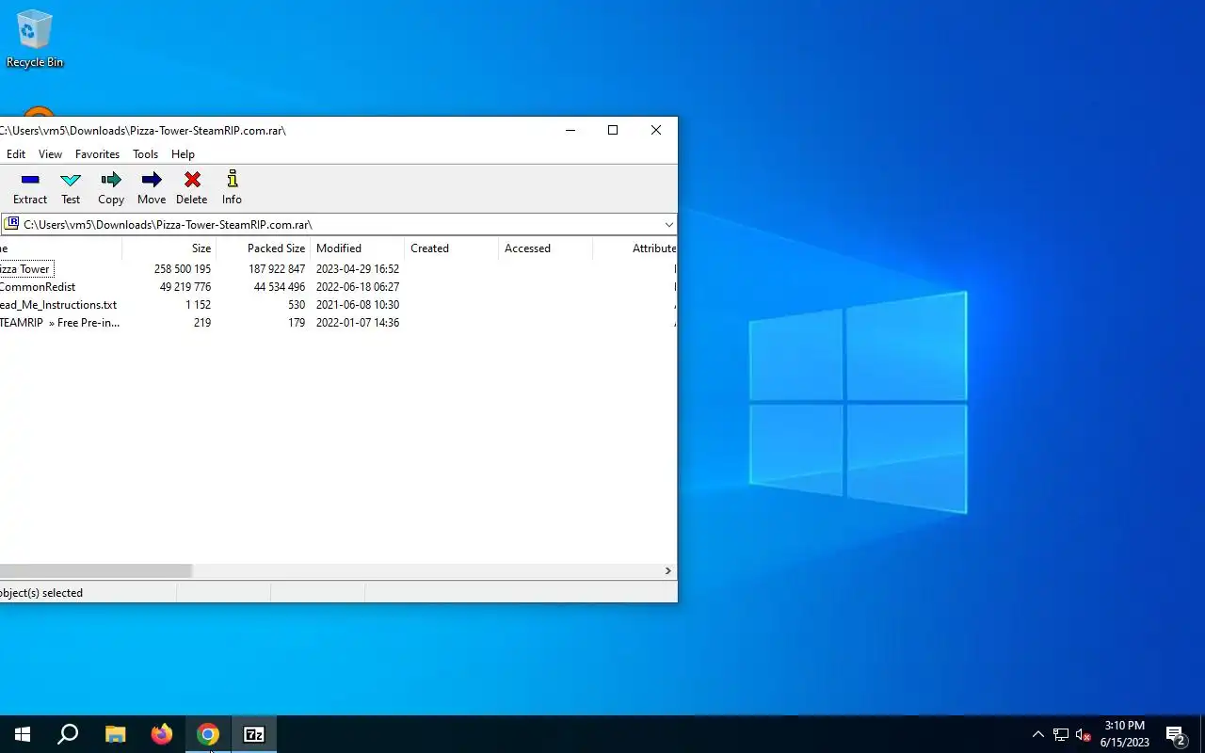Click the muted volume tray icon
This screenshot has width=1205, height=753.
1084,734
